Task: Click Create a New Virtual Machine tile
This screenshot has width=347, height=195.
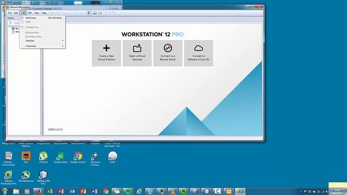Action: pos(106,53)
